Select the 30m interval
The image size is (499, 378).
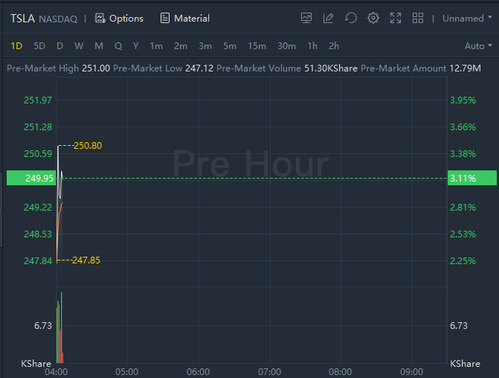point(286,46)
